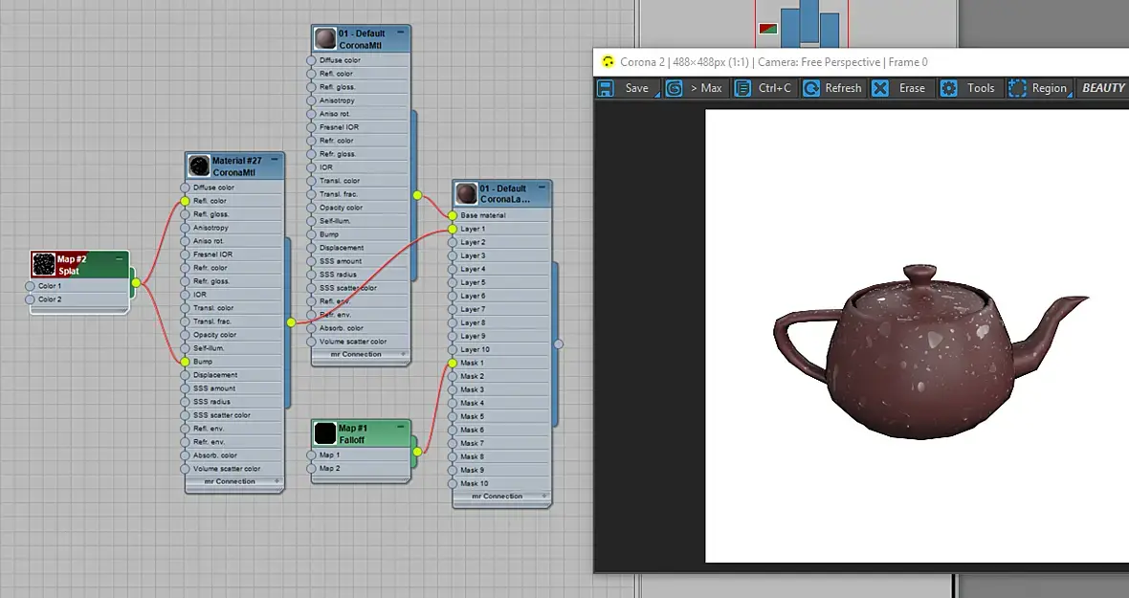Open the Tools gear in Corona toolbar
Image resolution: width=1129 pixels, height=598 pixels.
tap(968, 88)
